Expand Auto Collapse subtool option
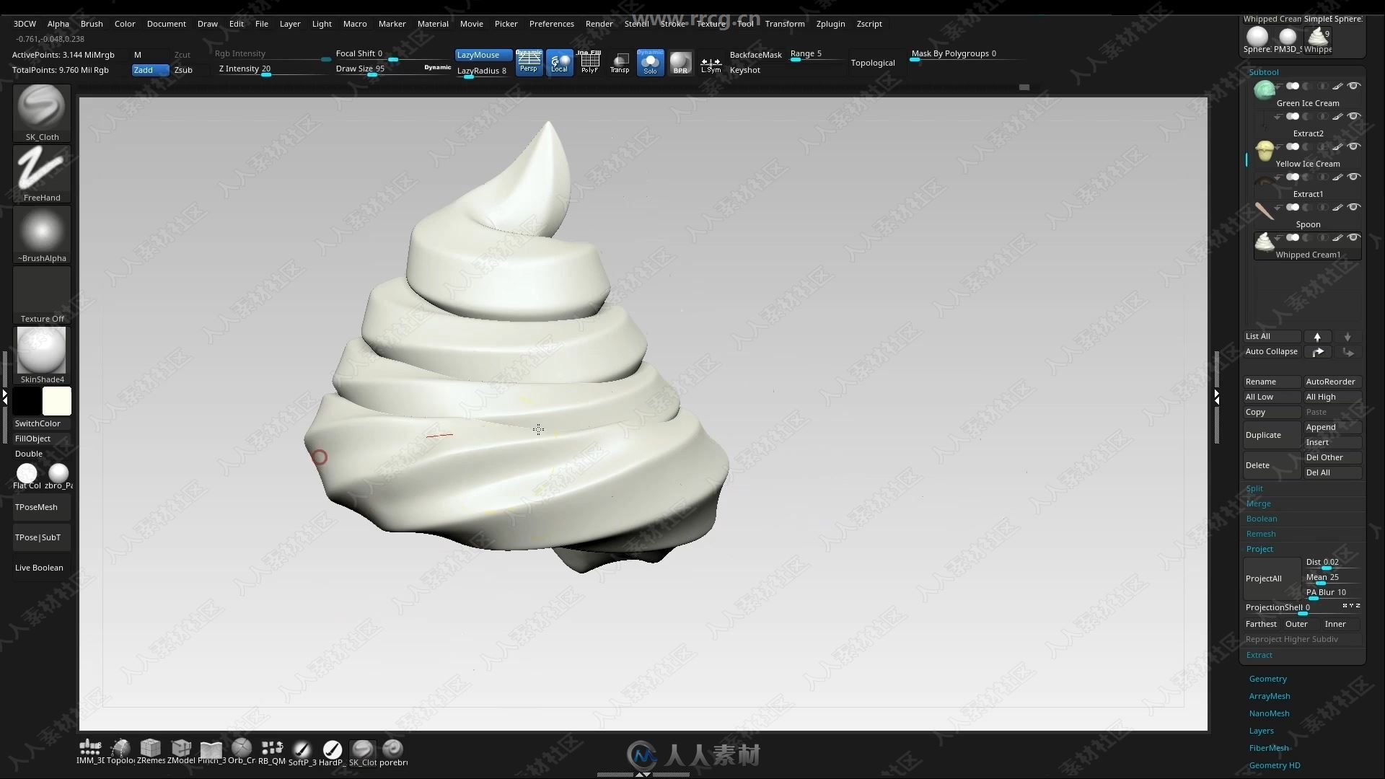 tap(1272, 351)
